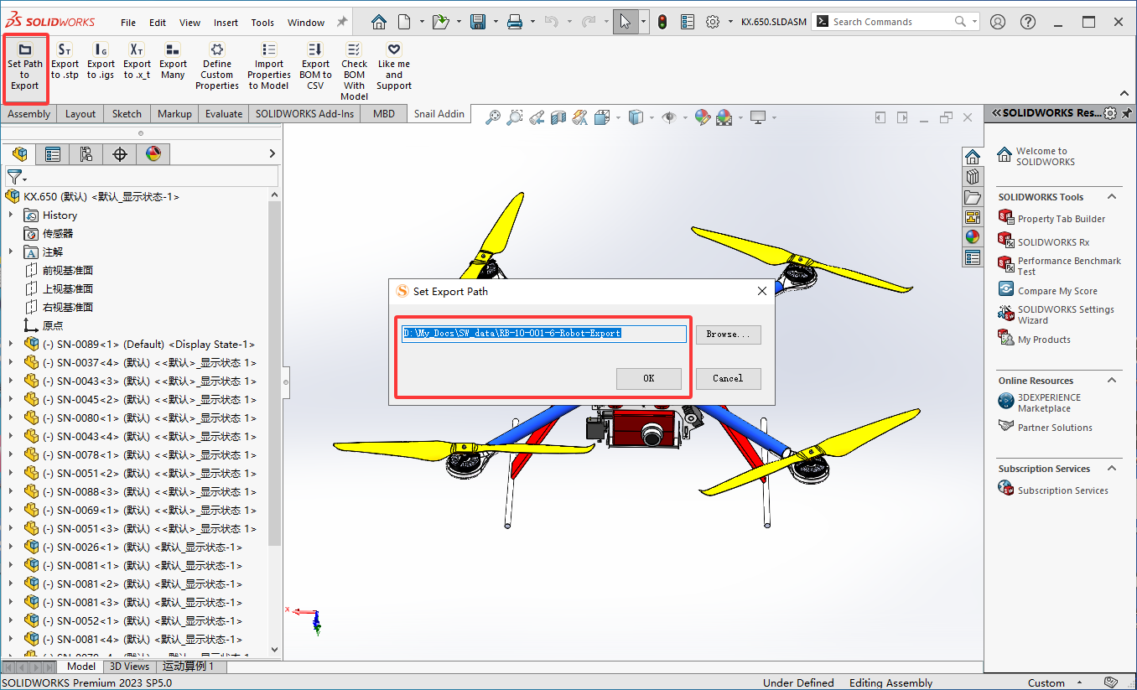Open the DimXpertManager tab
Screen dimensions: 1137x690
(x=120, y=153)
